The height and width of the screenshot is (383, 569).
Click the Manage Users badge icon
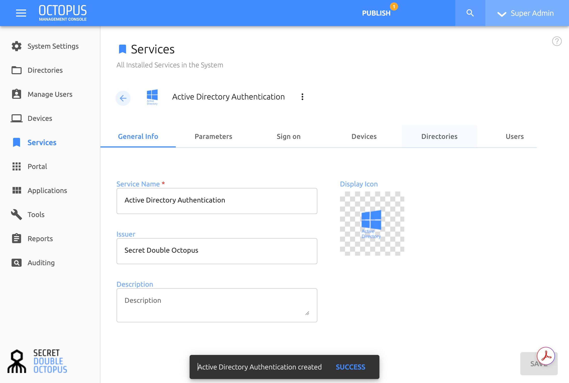coord(17,94)
